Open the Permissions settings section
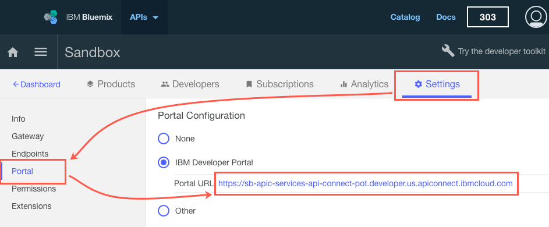This screenshot has height=227, width=549. pyautogui.click(x=34, y=189)
